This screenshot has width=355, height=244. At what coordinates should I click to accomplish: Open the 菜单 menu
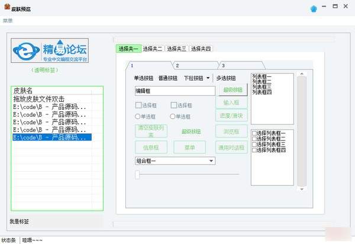[x=8, y=21]
